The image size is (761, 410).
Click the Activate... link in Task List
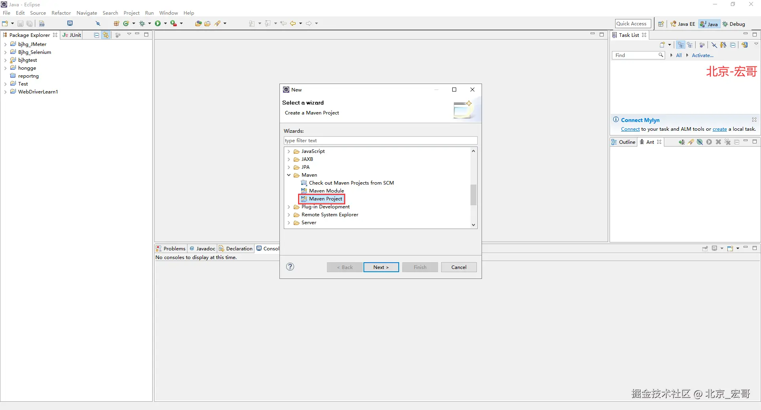pos(702,55)
